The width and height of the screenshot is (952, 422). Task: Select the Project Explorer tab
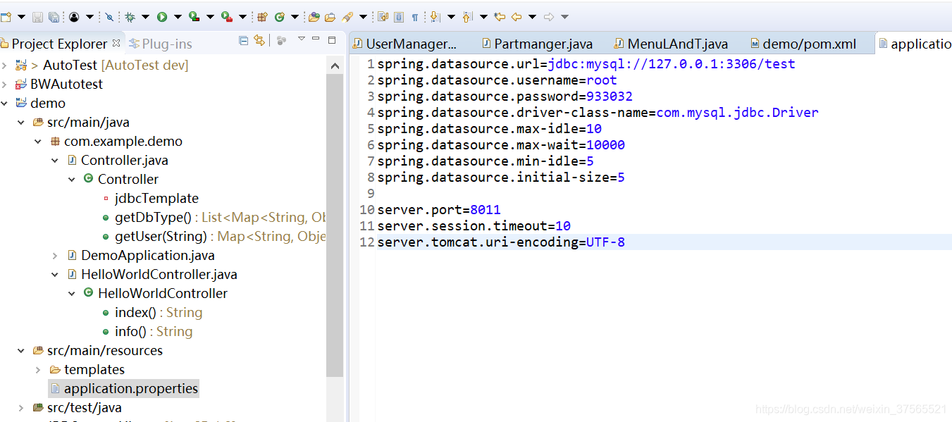(x=60, y=44)
